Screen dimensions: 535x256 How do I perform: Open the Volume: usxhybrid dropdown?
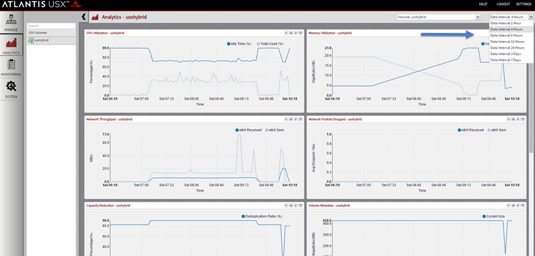(x=438, y=17)
